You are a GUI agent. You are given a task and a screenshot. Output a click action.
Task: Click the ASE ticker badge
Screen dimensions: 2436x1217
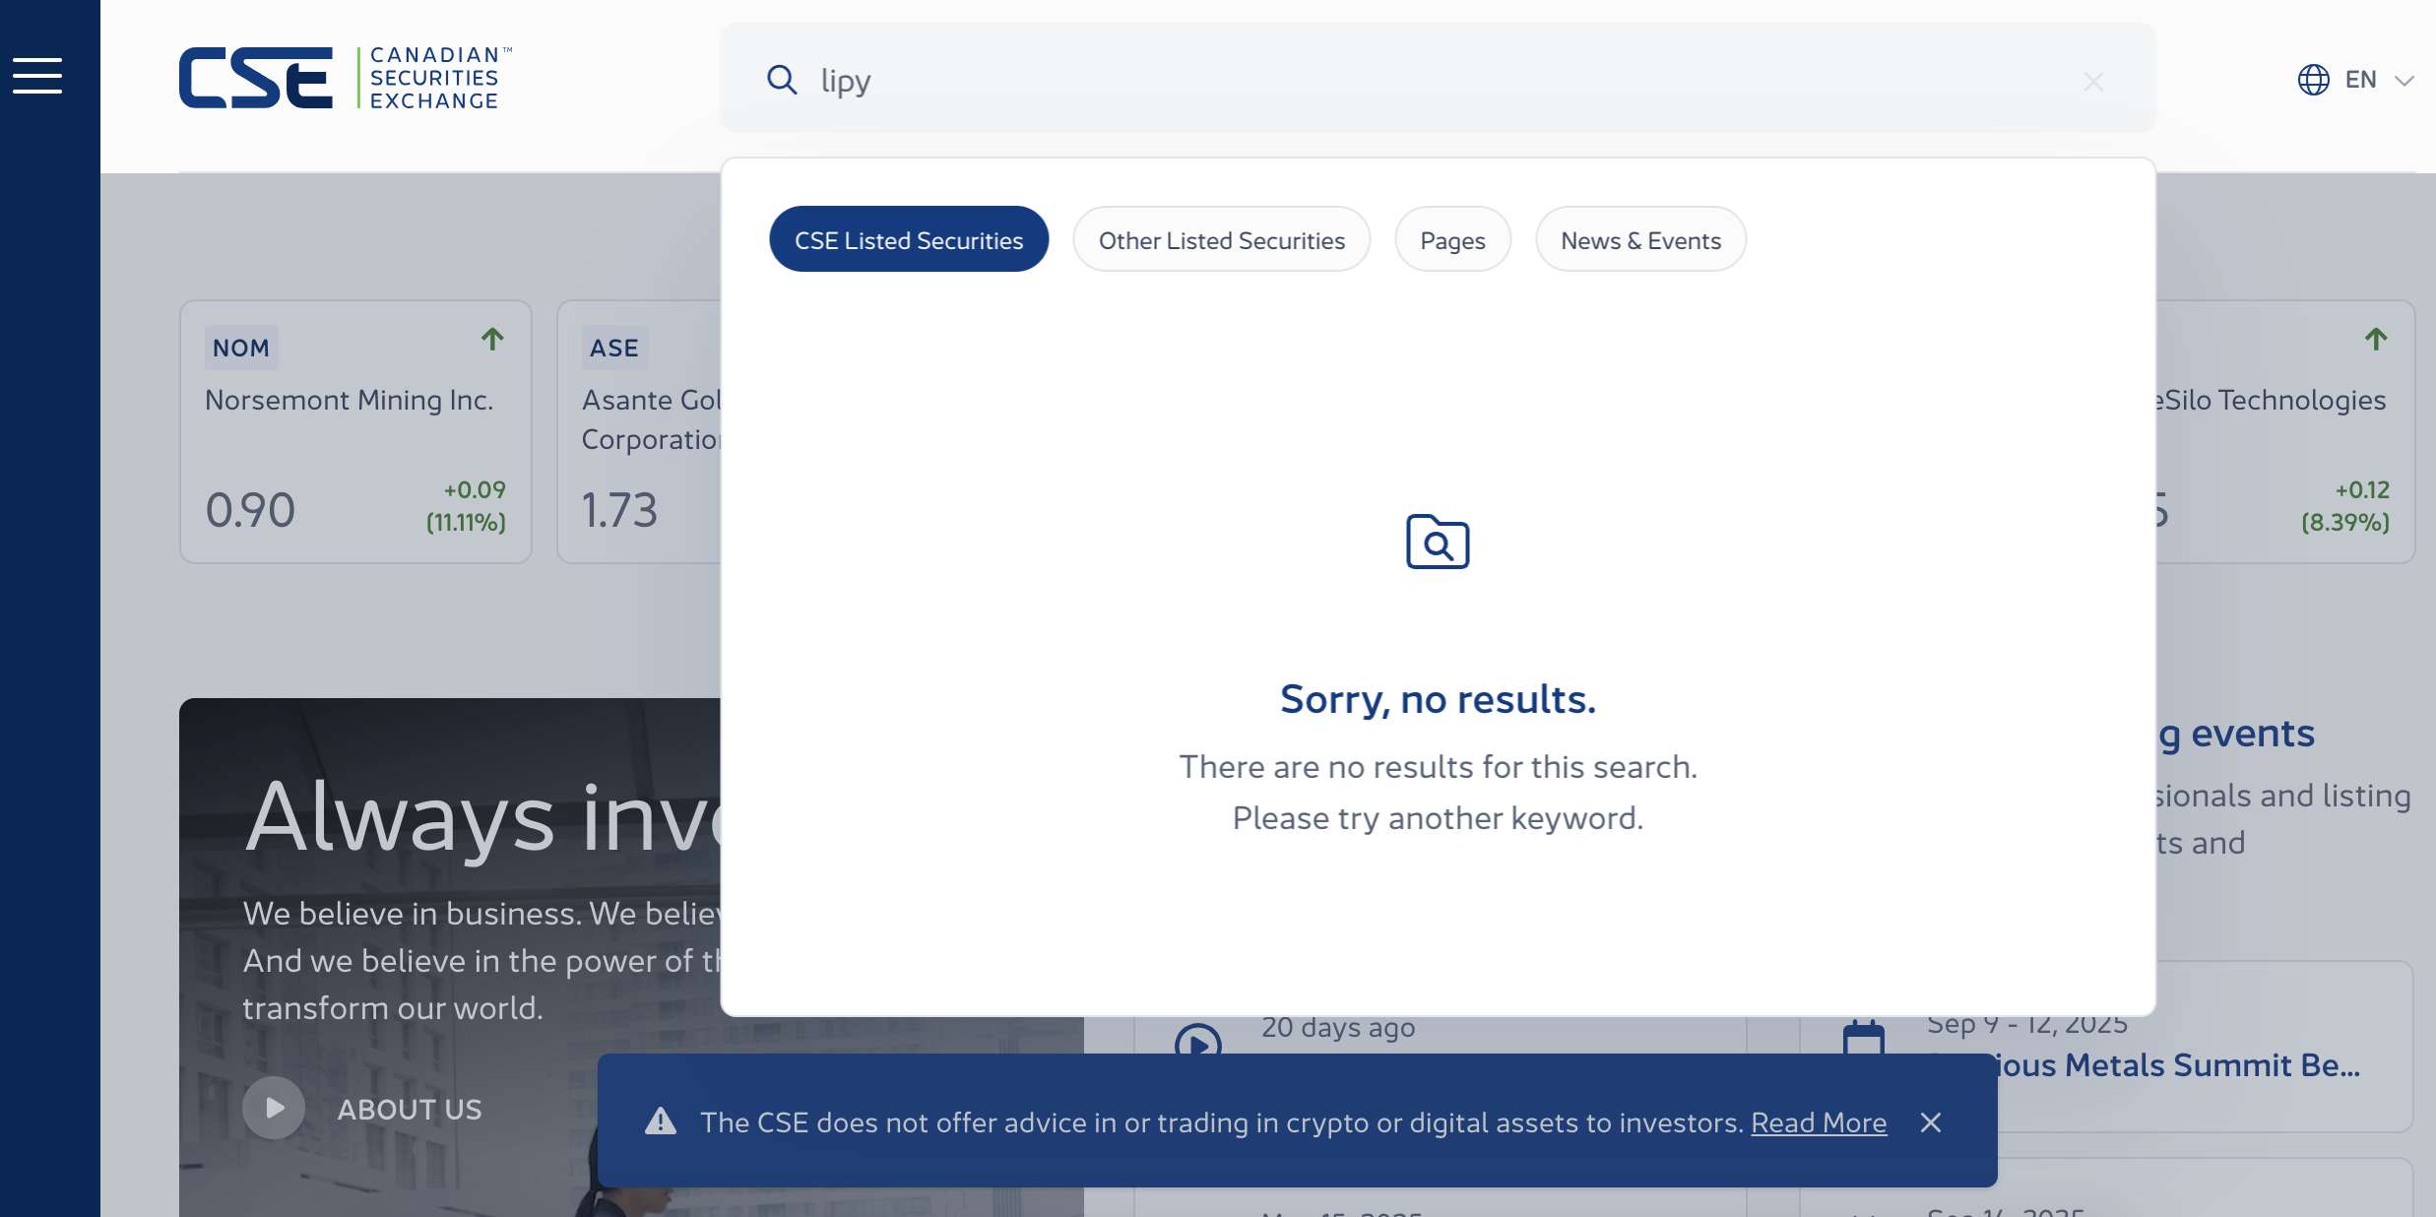pyautogui.click(x=614, y=348)
